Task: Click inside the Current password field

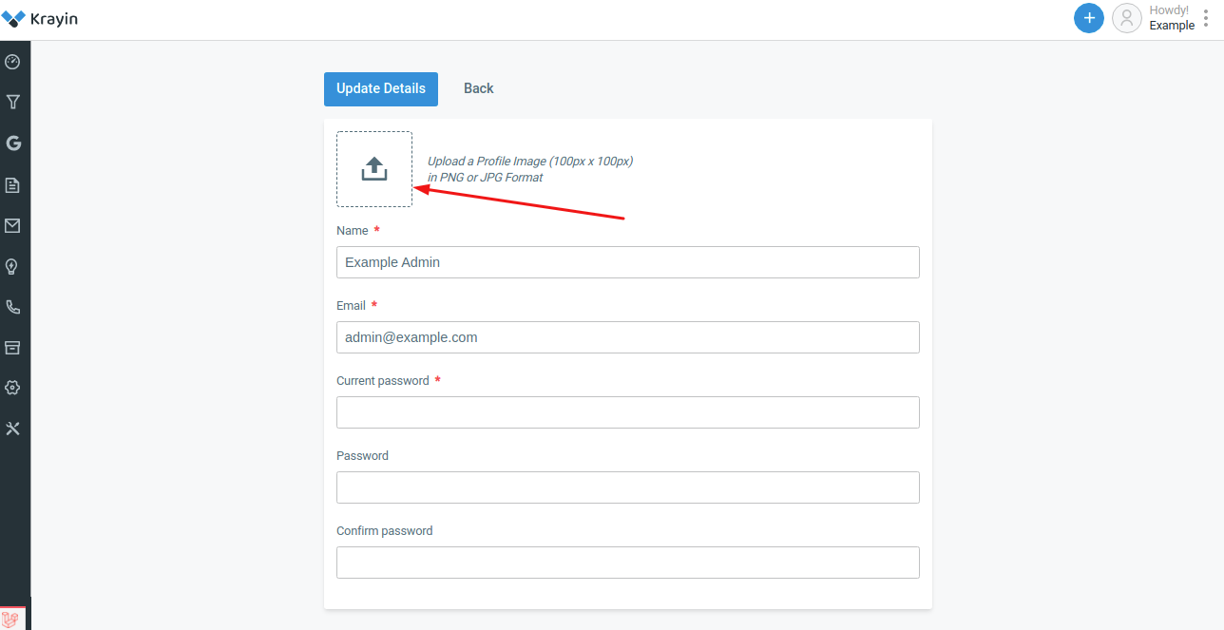Action: 627,411
